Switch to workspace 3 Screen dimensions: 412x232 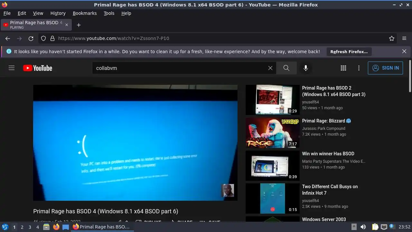(x=30, y=227)
